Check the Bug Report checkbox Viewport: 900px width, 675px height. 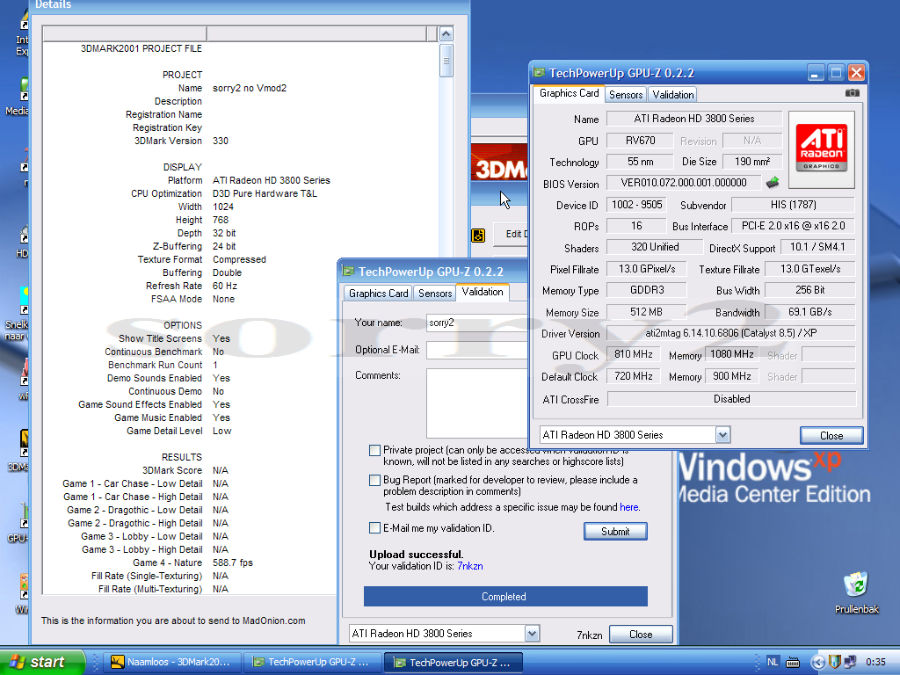coord(375,481)
